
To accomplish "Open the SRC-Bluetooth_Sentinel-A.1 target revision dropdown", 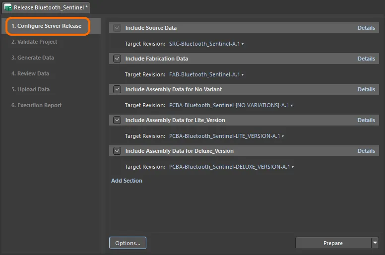I will tap(206, 44).
